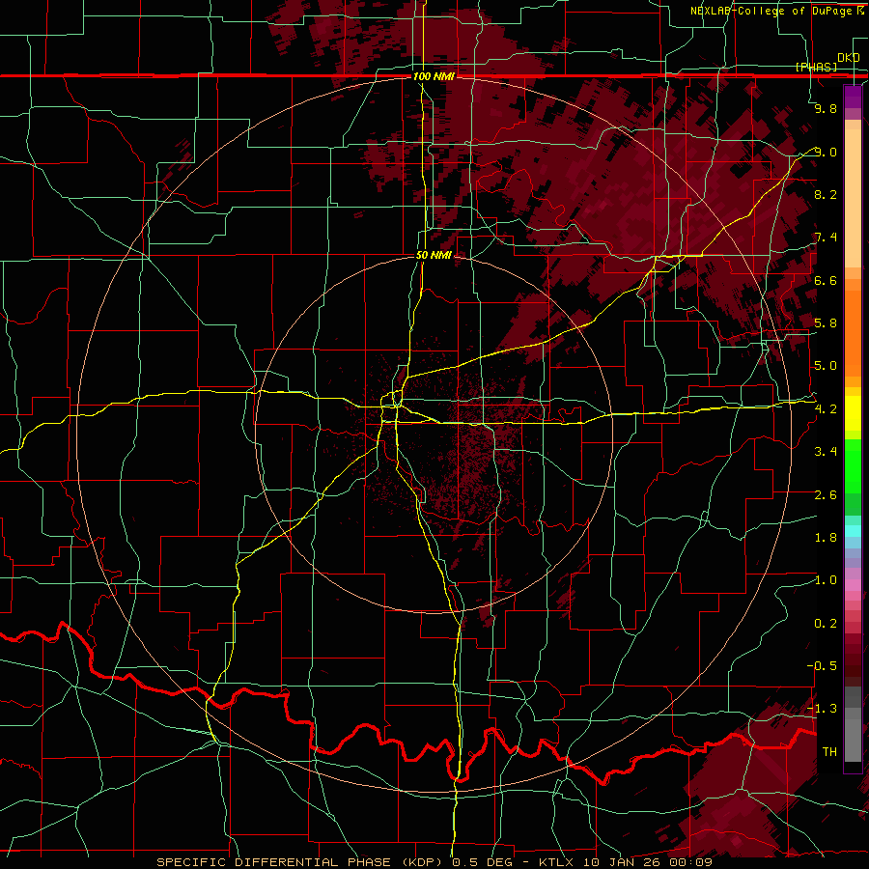This screenshot has height=869, width=869.
Task: Select the cyan swatch on the color bar
Action: pos(853,531)
